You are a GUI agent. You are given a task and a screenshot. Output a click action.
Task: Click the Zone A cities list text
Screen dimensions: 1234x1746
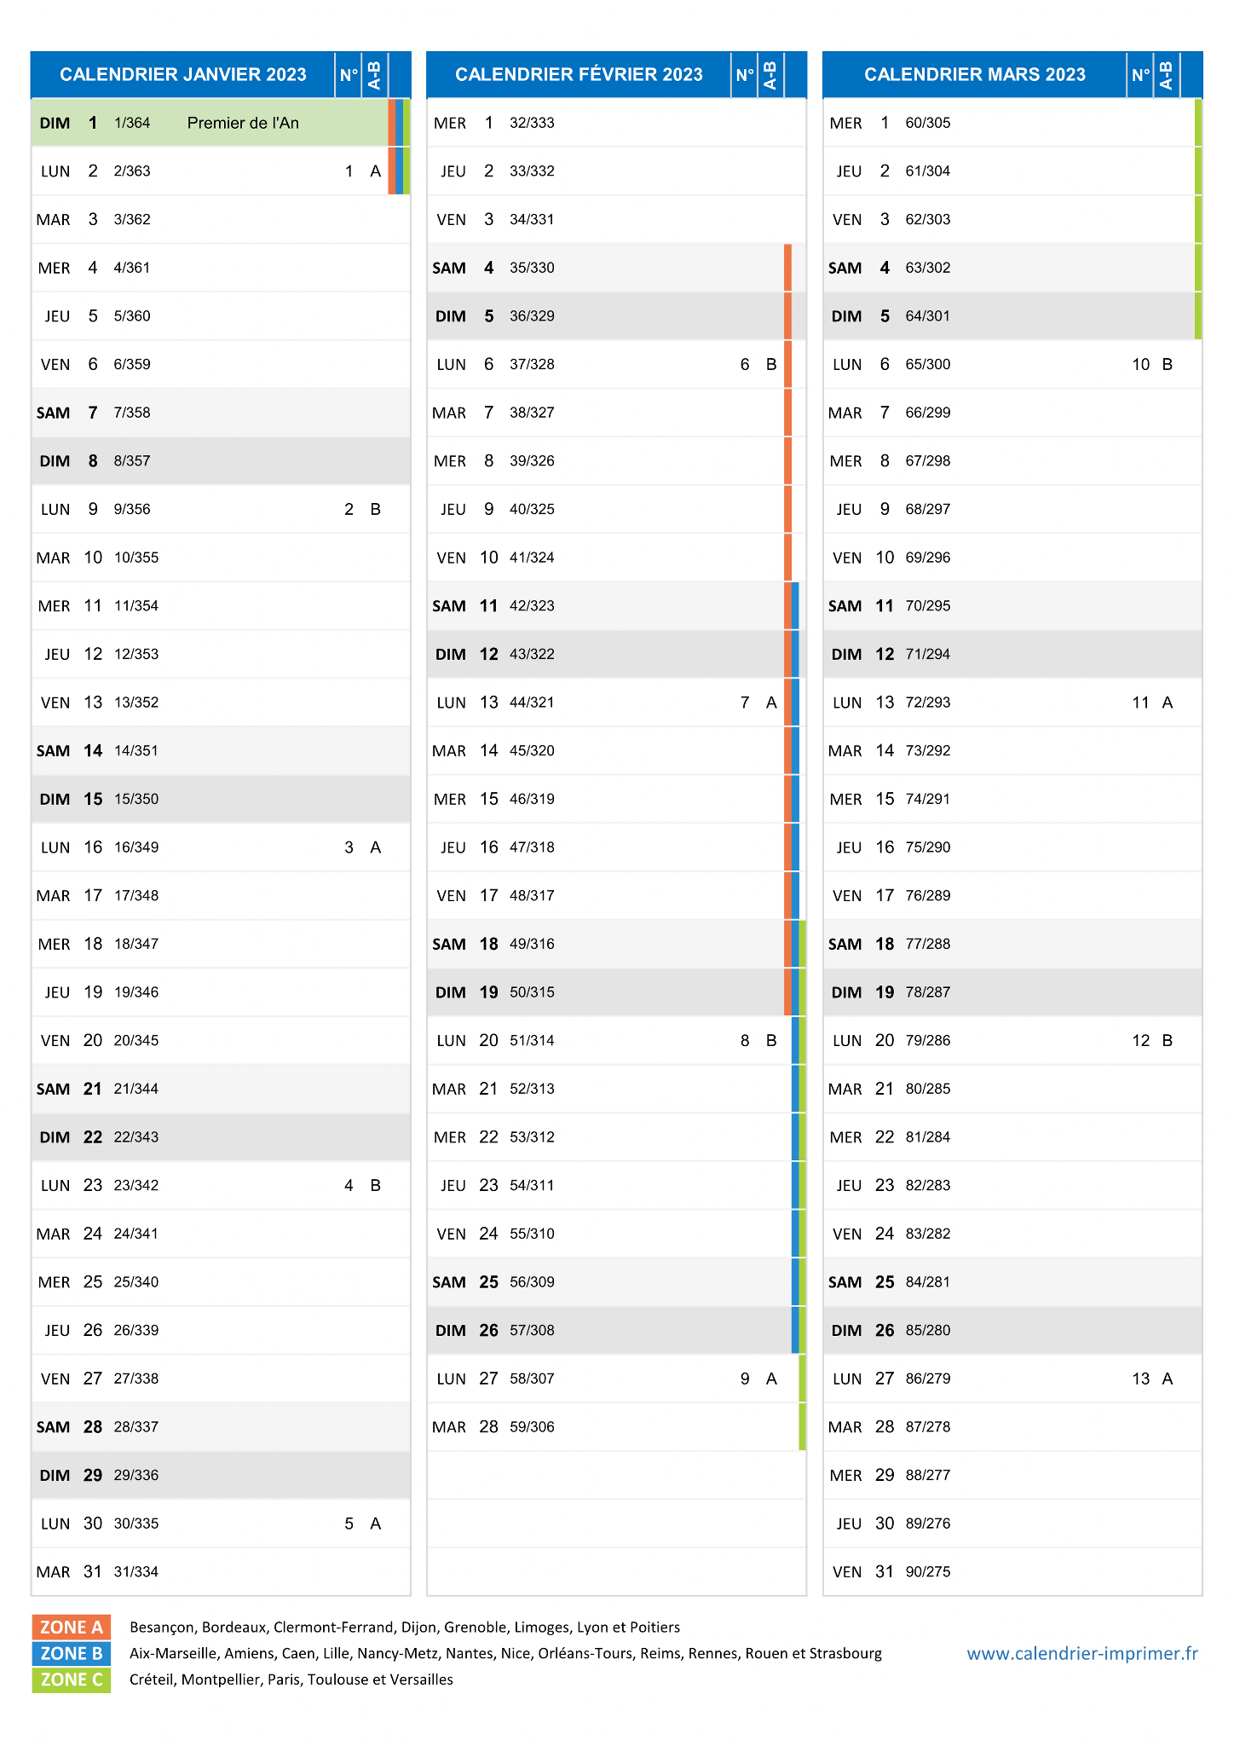[x=405, y=1627]
